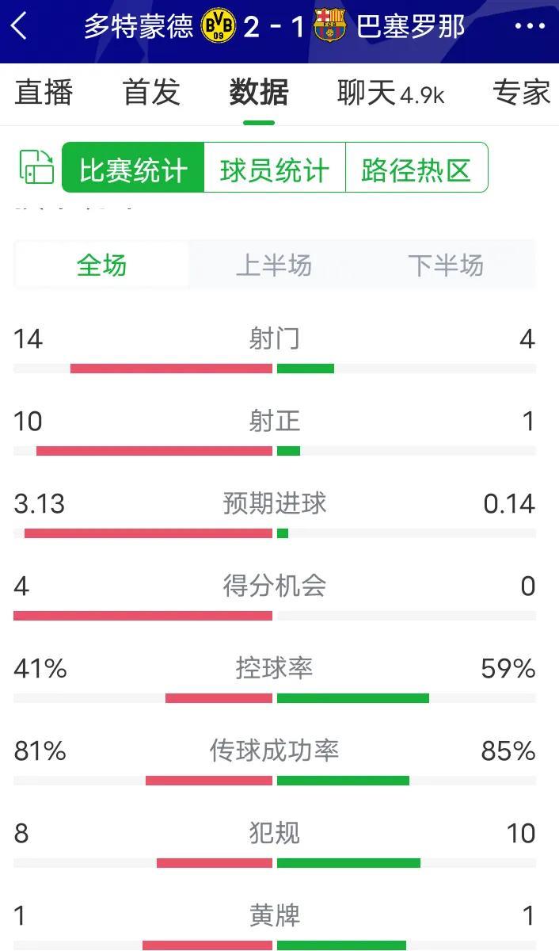Tap the screen rotate layout icon
The image size is (559, 951).
[36, 167]
